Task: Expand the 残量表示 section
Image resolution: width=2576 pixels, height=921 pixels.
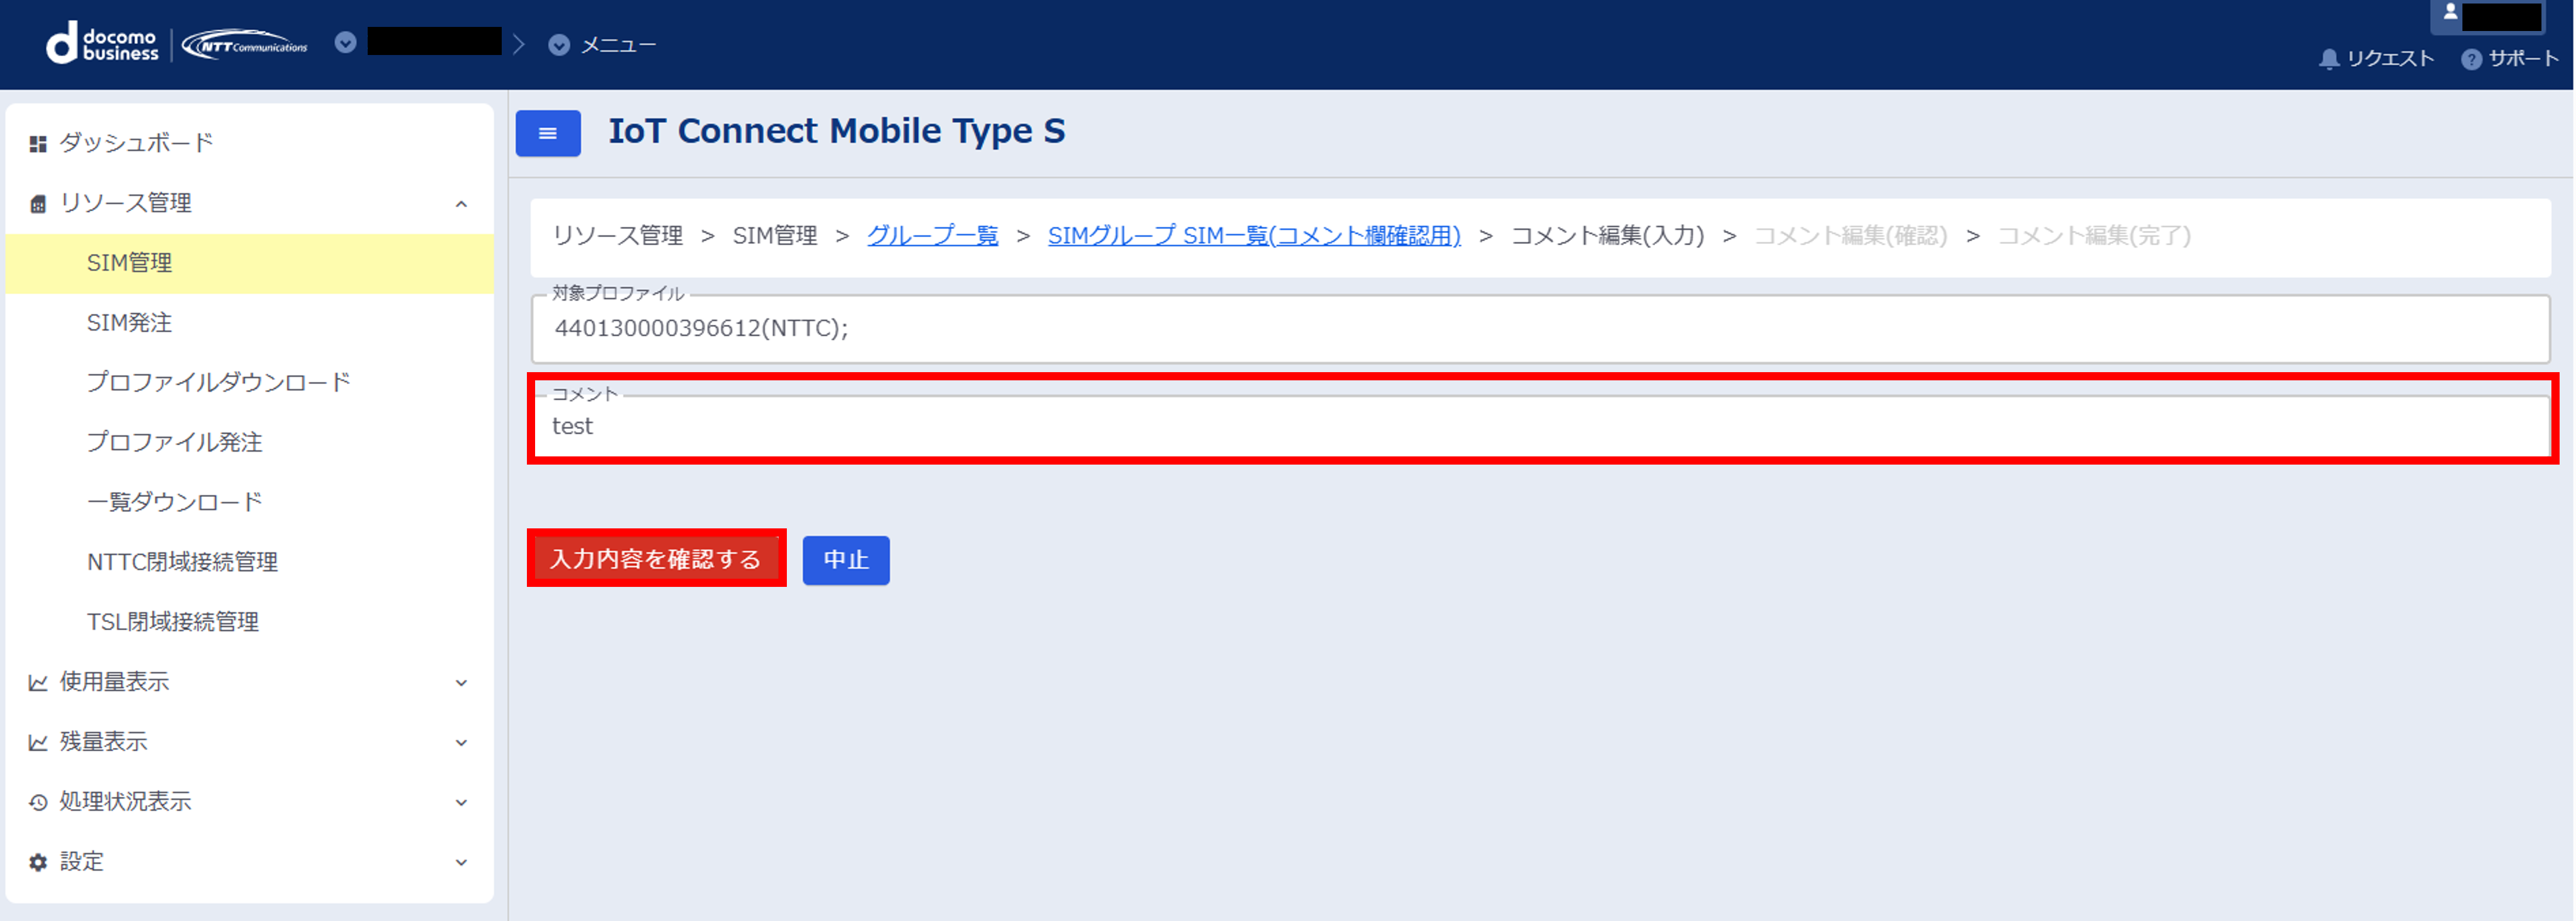Action: click(x=461, y=742)
